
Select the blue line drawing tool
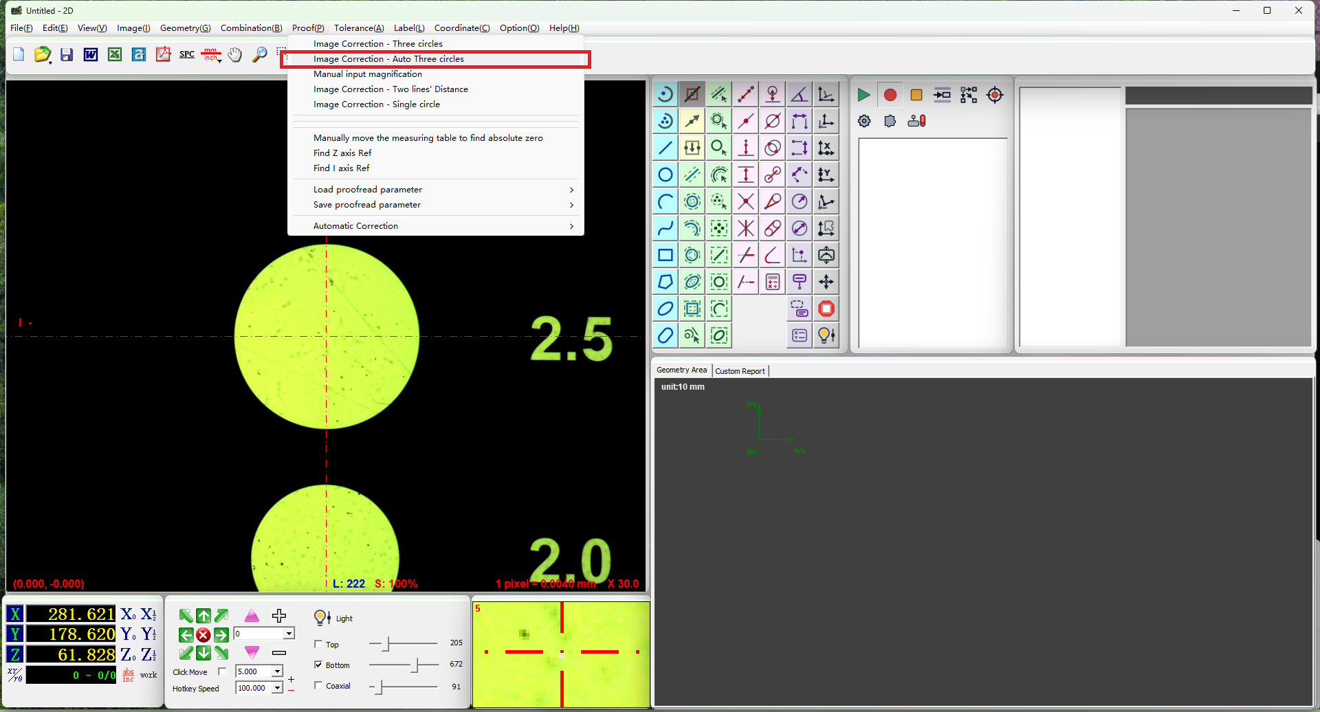point(665,148)
